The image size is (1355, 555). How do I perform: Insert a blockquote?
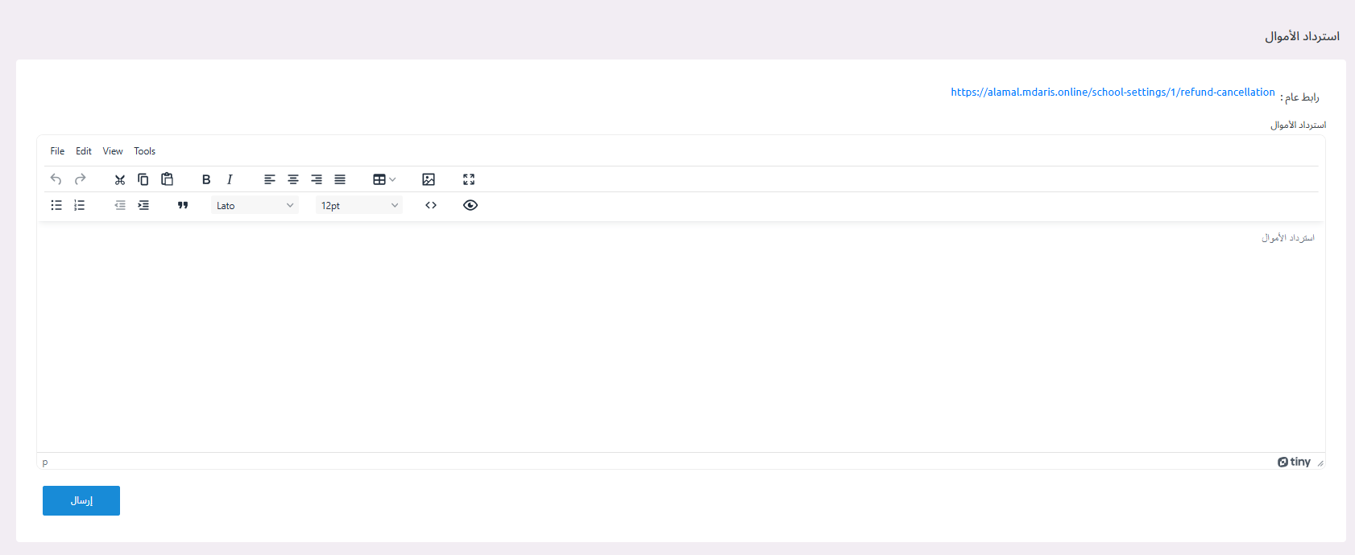point(183,205)
